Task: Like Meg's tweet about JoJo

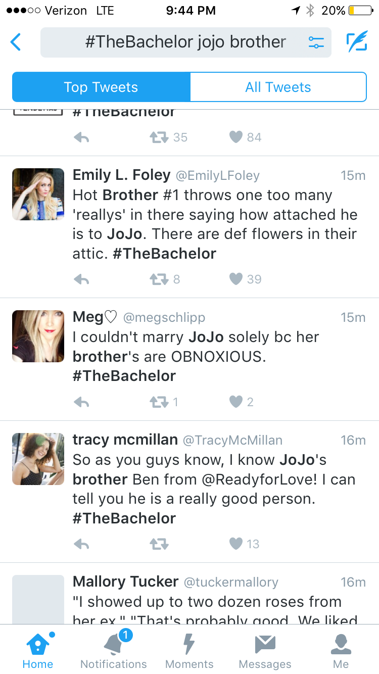Action: [x=236, y=402]
